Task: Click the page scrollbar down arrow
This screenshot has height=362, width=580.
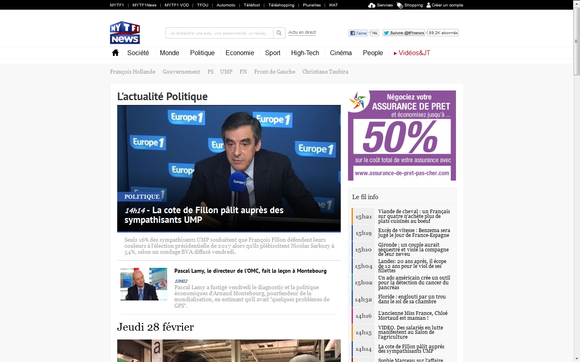Action: coord(577,358)
